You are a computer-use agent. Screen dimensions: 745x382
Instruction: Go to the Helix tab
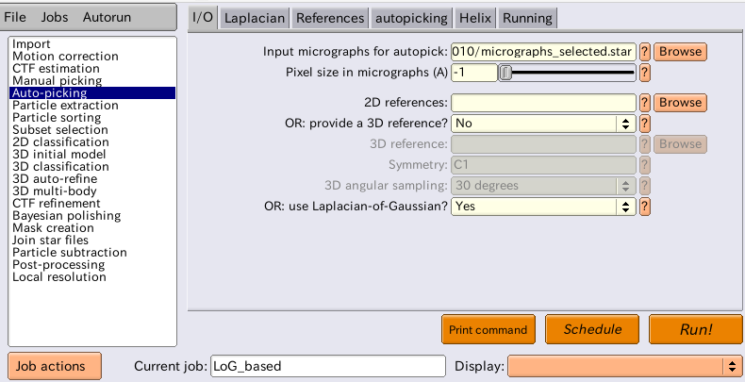[x=475, y=19]
